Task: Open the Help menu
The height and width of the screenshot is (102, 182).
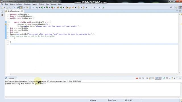Action: [60, 4]
